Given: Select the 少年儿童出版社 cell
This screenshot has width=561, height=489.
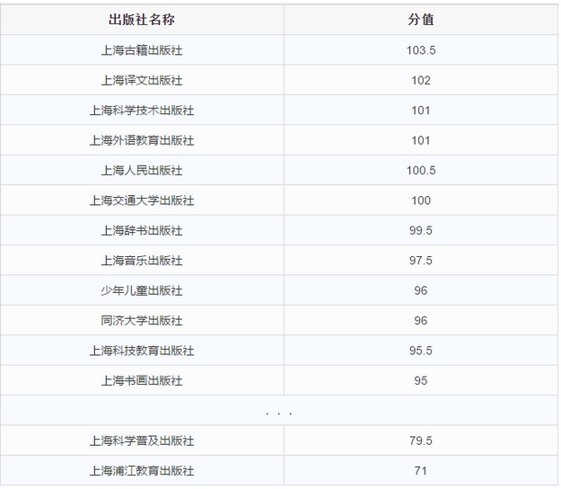Looking at the screenshot, I should (x=142, y=290).
